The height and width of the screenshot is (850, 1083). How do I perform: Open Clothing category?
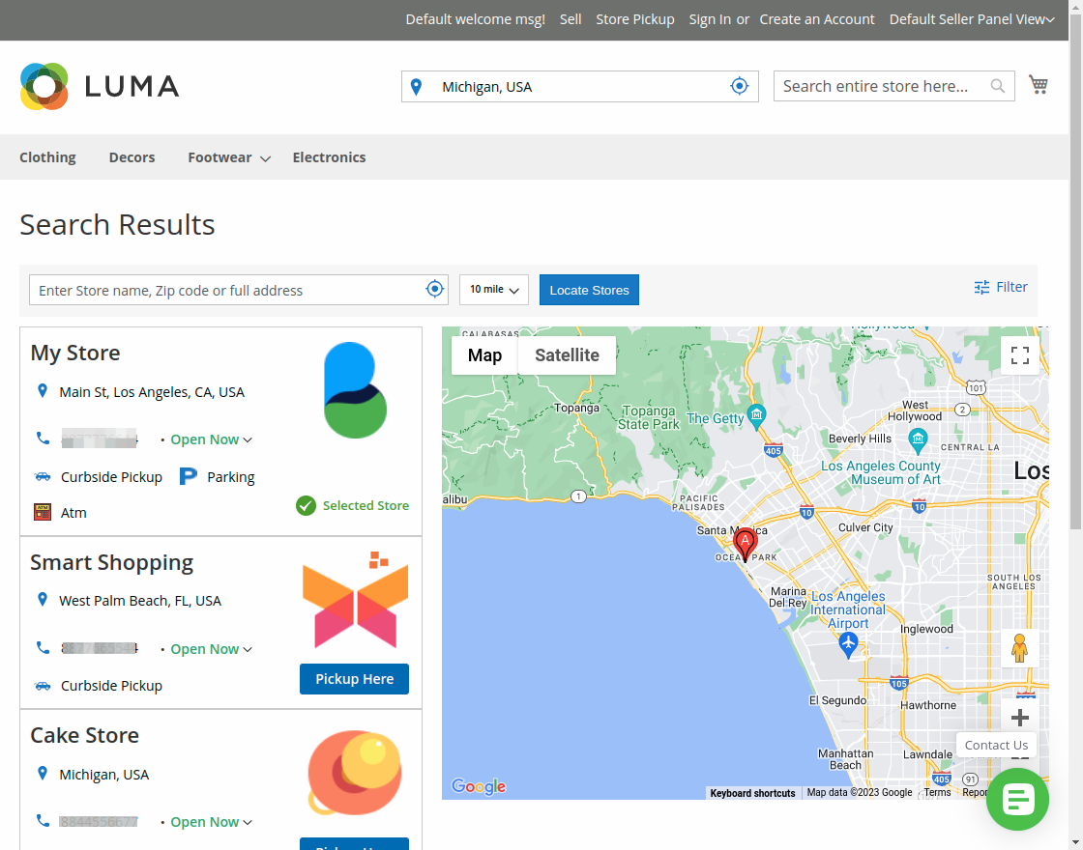(47, 157)
